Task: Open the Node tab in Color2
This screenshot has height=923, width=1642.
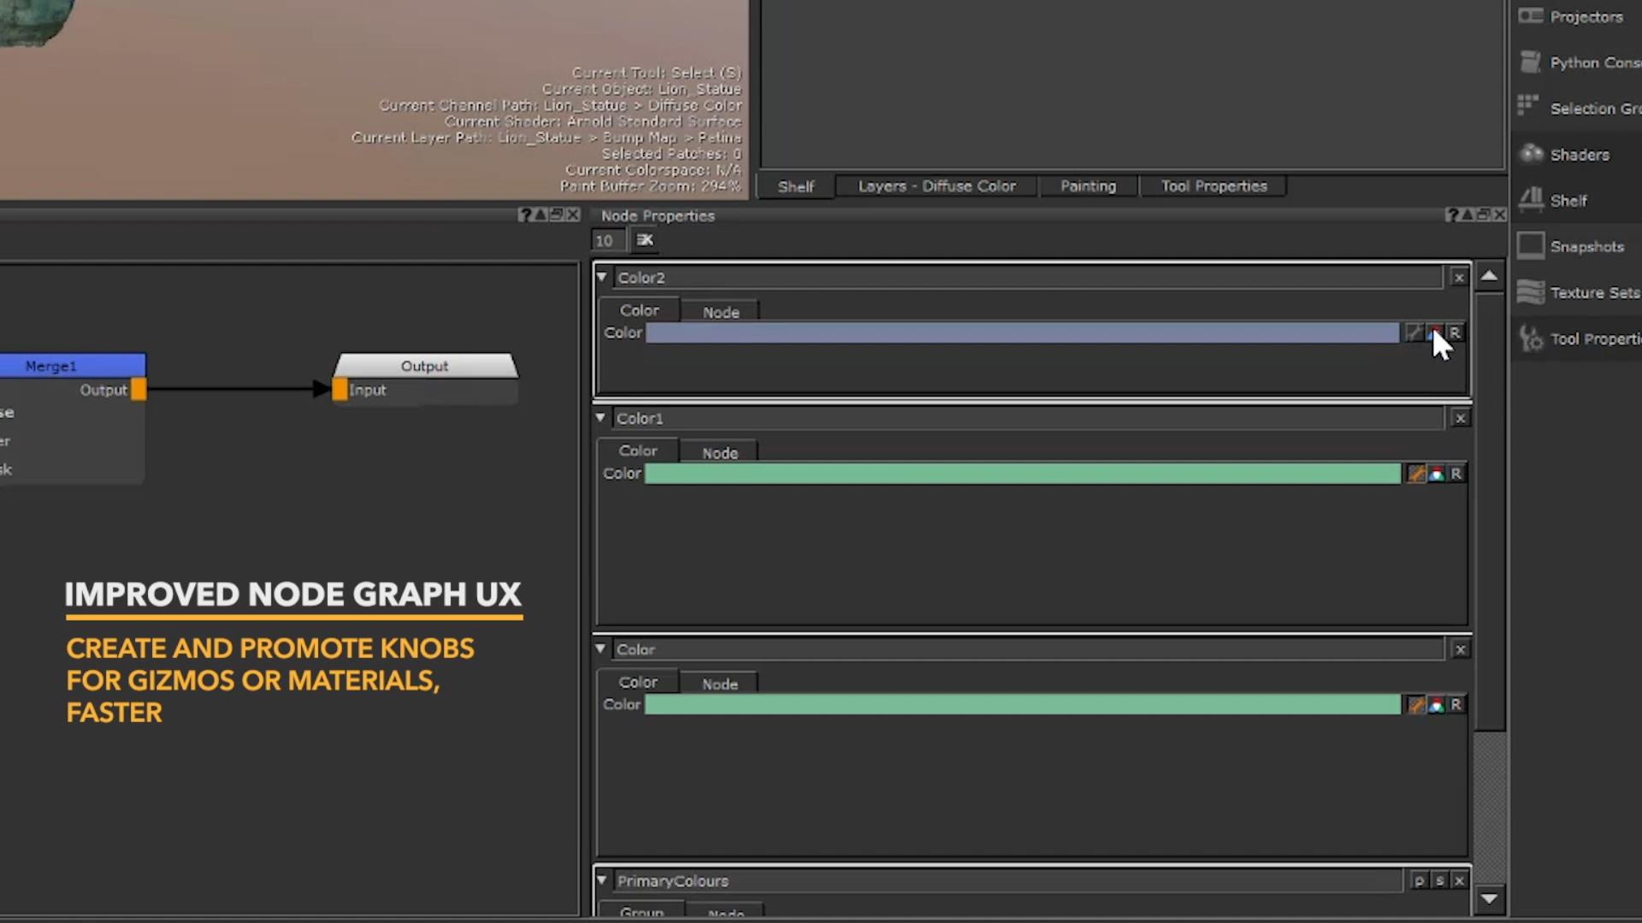Action: (x=720, y=313)
